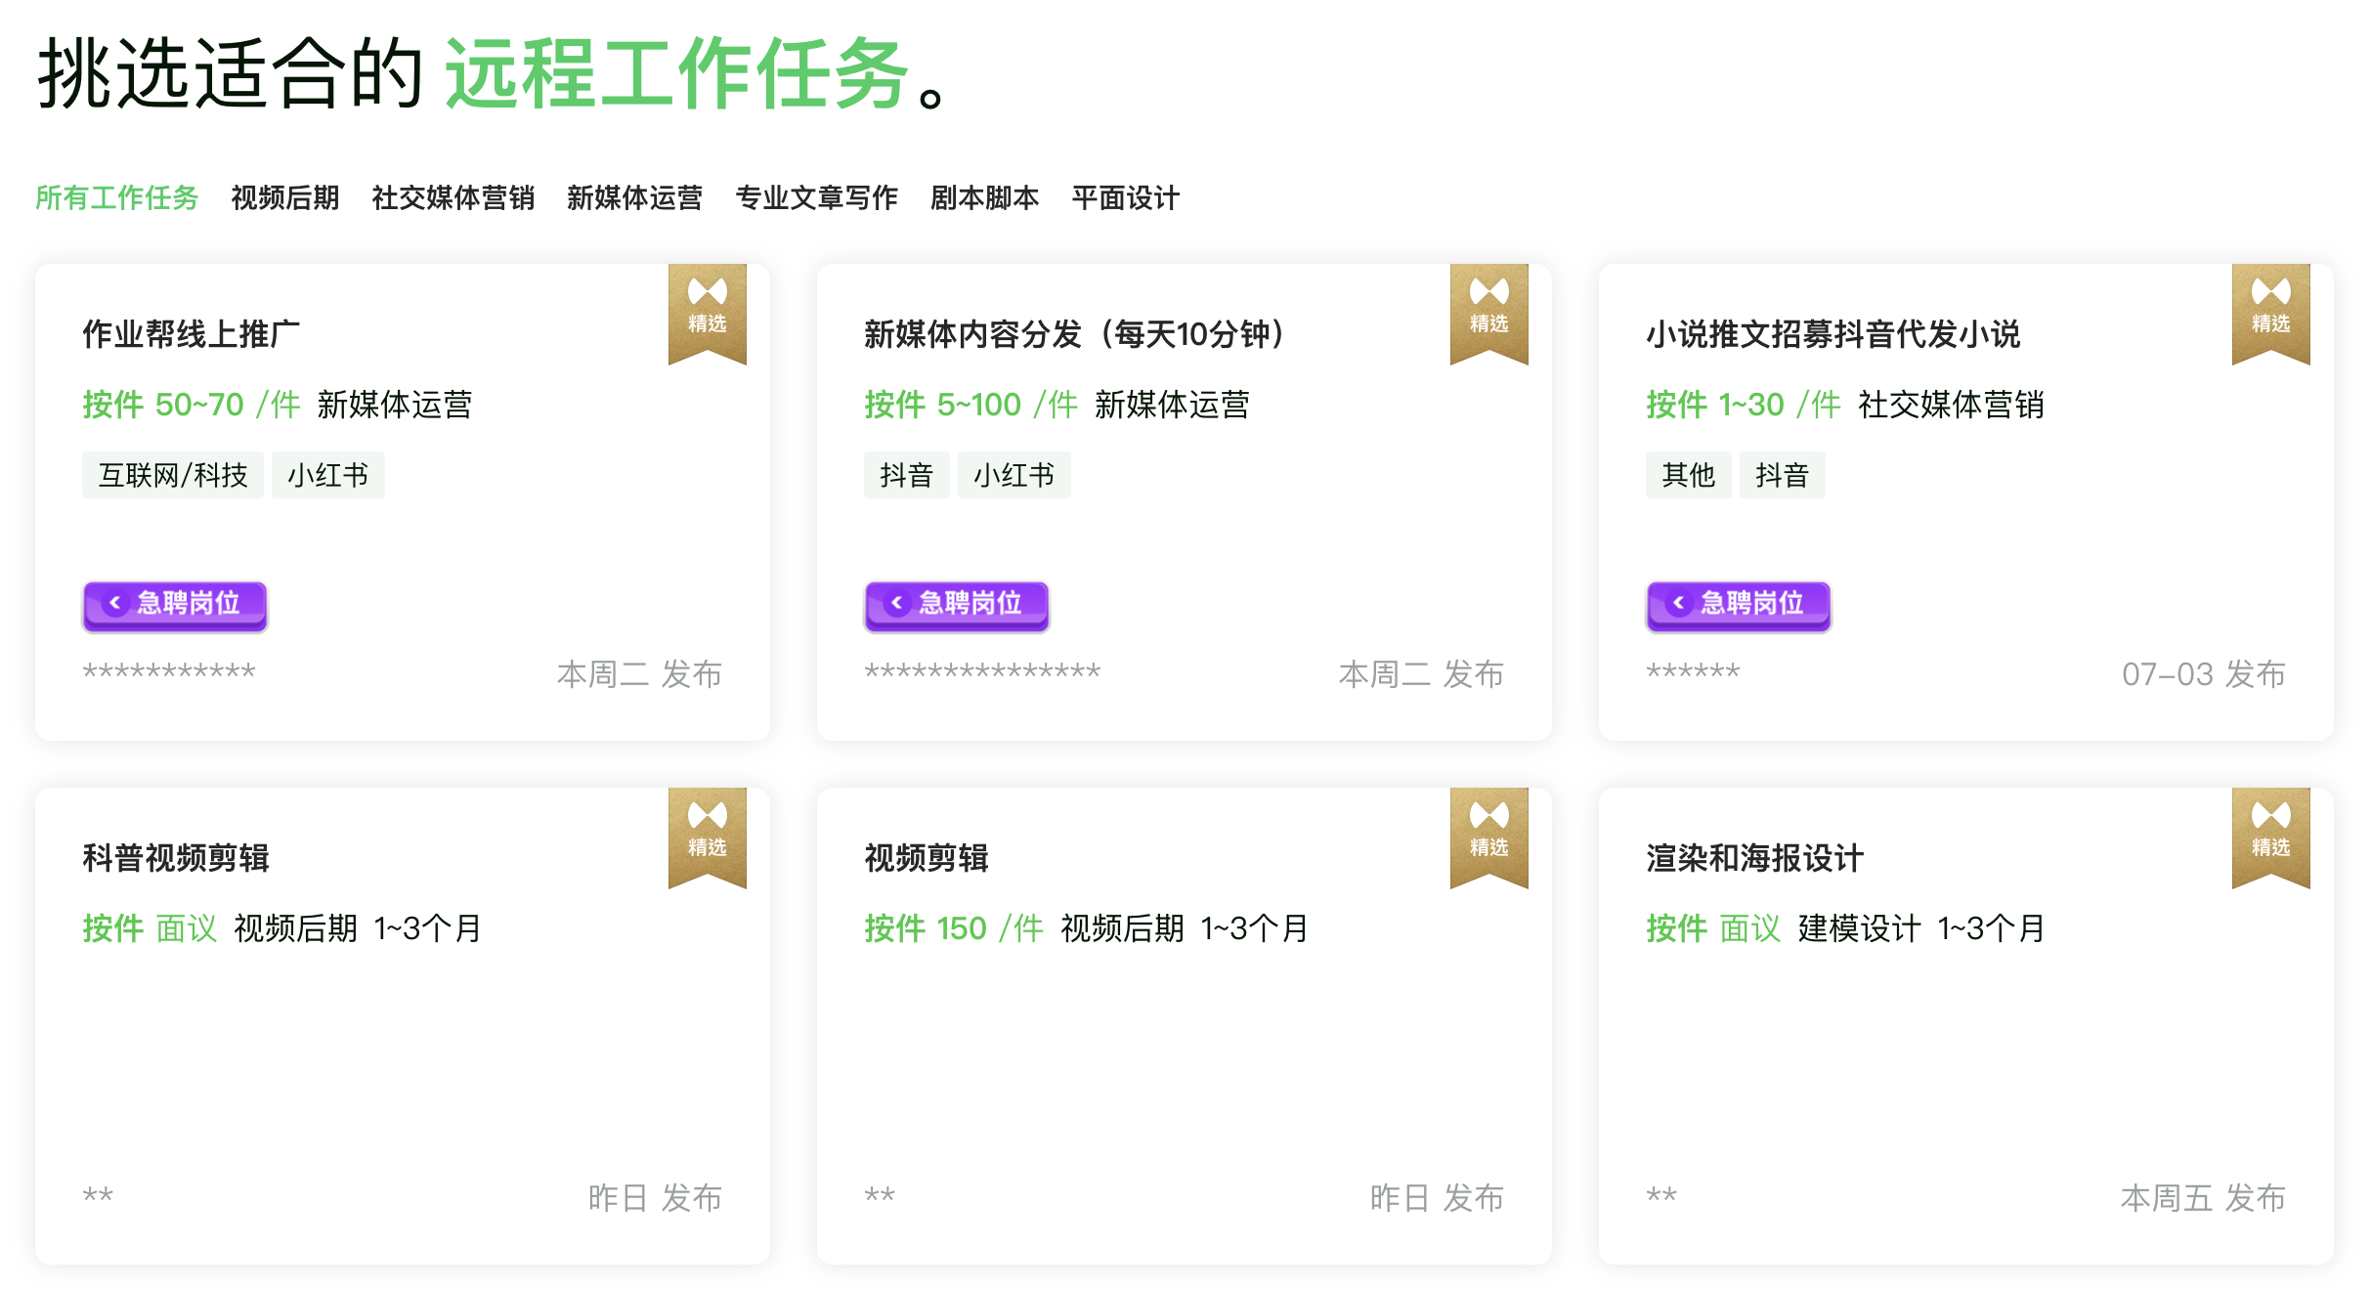Image resolution: width=2371 pixels, height=1290 pixels.
Task: Click the 精选 ribbon badge on 作业帮线上推广 card
Action: 707,313
